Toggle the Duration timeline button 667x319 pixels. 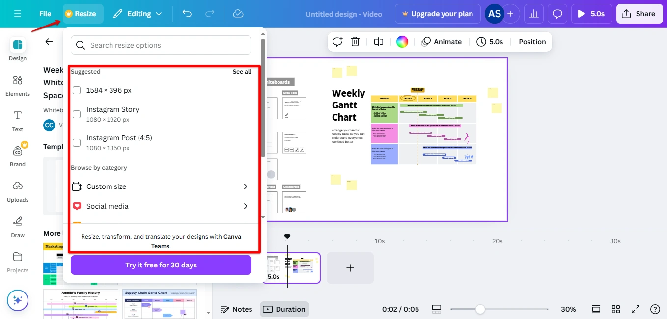click(x=284, y=309)
